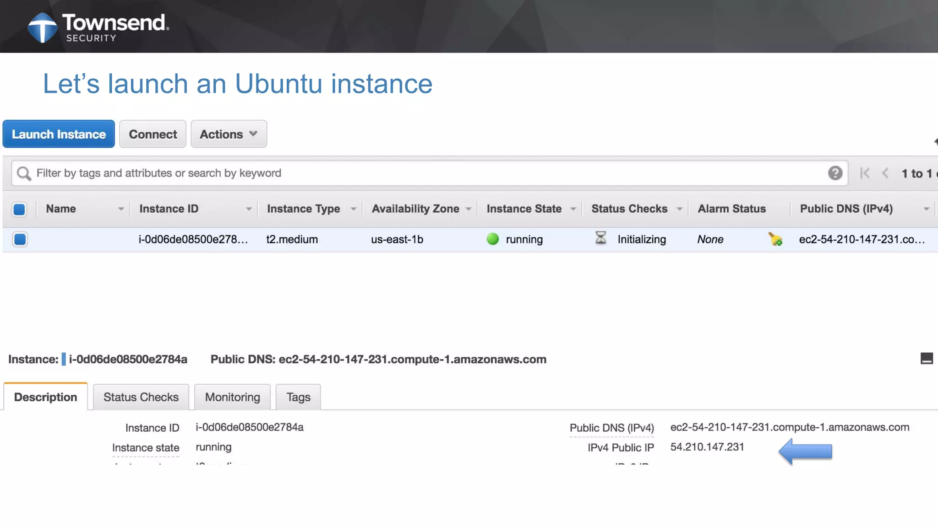The height and width of the screenshot is (527, 938).
Task: Toggle the select-all instances checkbox
Action: coord(19,209)
